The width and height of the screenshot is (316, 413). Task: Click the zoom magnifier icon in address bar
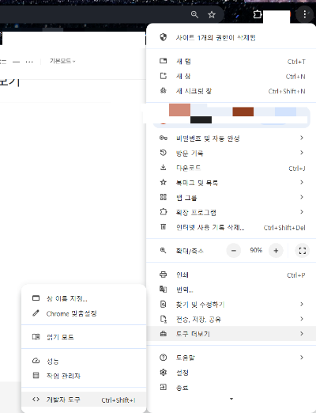point(194,14)
